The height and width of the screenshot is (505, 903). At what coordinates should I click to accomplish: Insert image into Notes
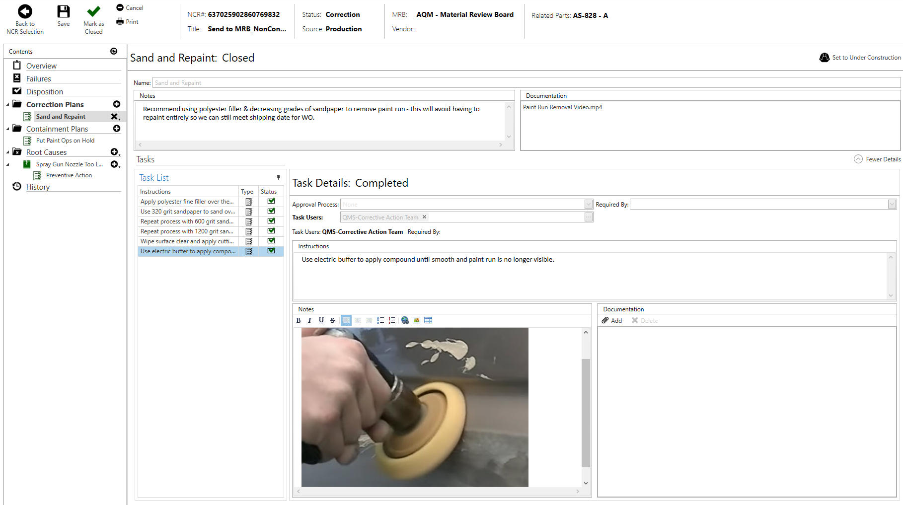(x=417, y=320)
